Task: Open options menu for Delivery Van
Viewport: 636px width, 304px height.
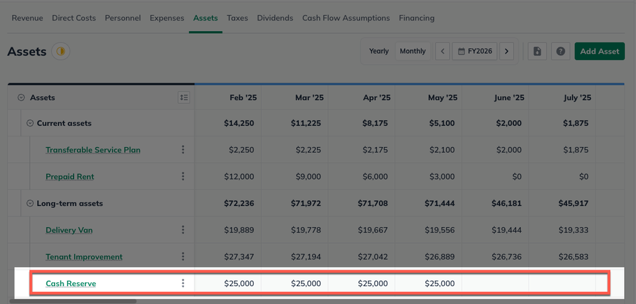Action: coord(183,230)
